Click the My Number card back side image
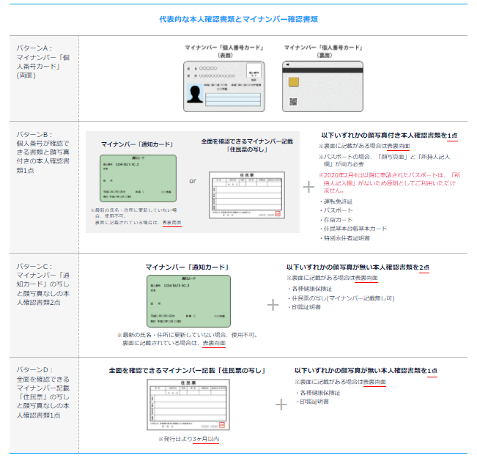Viewport: 477px width, 458px height. click(x=322, y=86)
